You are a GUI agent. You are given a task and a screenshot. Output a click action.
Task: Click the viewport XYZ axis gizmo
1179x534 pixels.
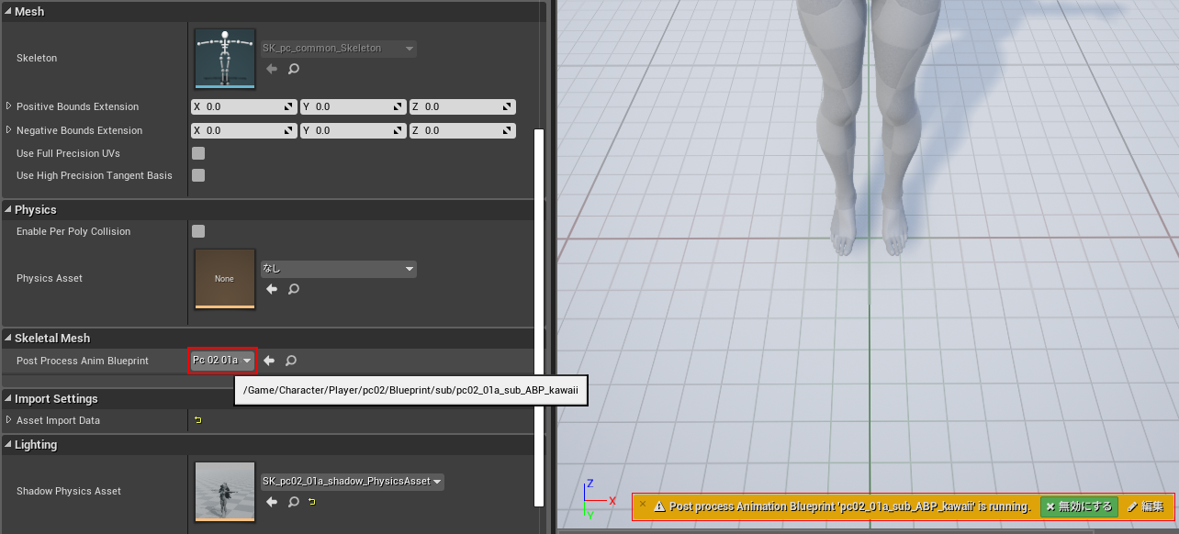pos(598,499)
